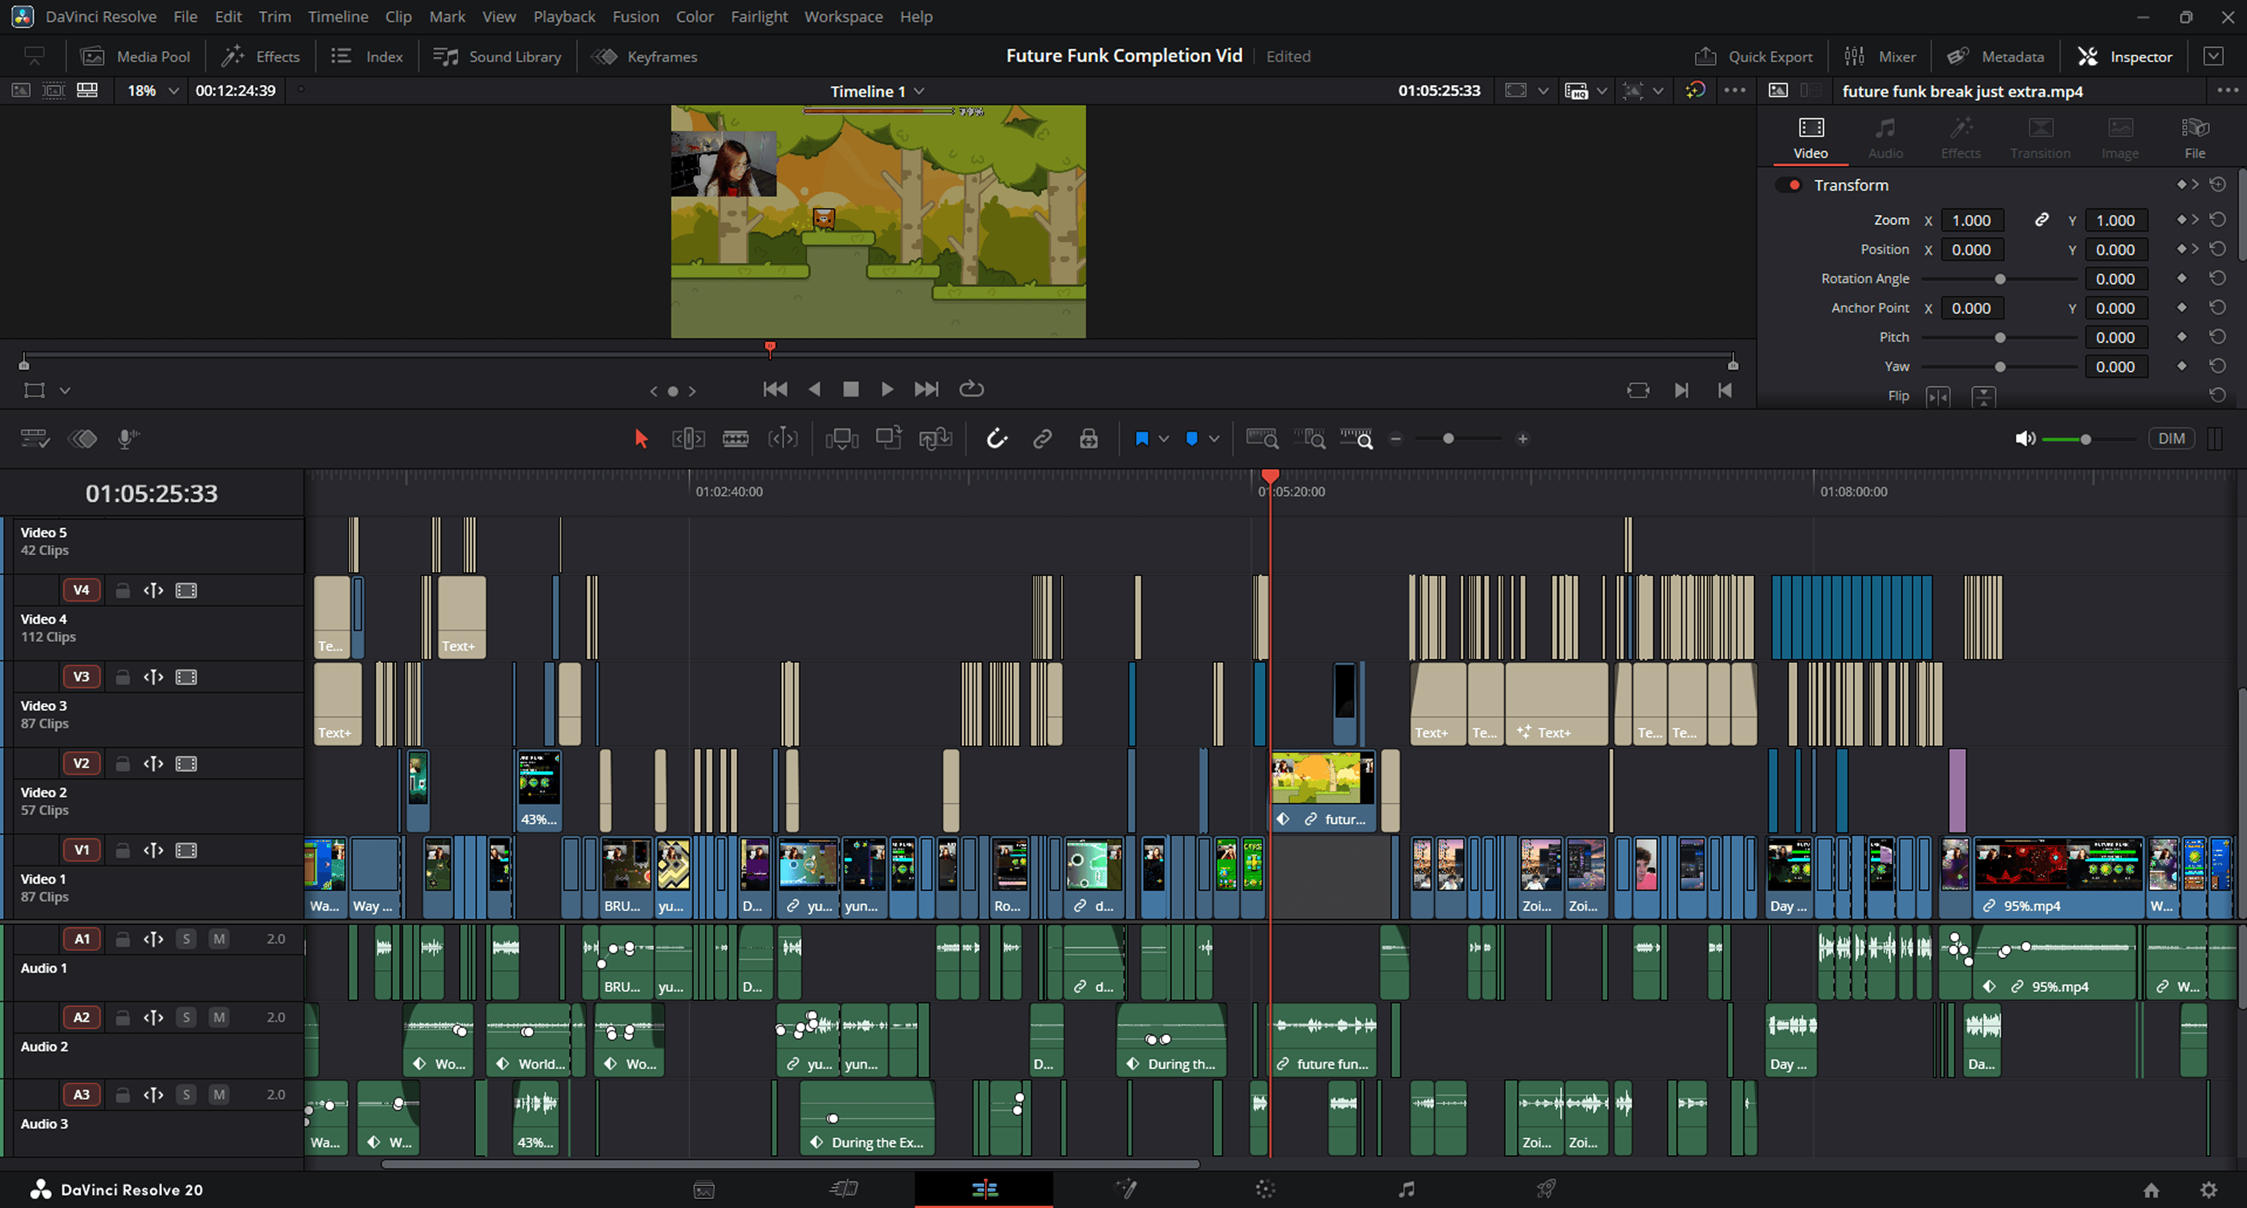
Task: Open Timeline View Options icon
Action: point(35,438)
